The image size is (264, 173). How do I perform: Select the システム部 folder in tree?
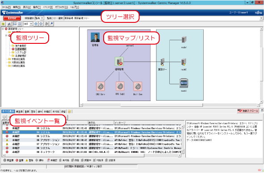[21, 52]
